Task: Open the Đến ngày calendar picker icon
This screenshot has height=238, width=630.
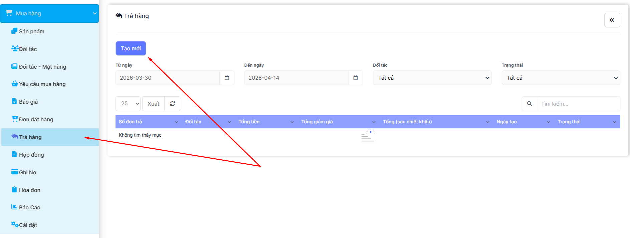Action: [355, 78]
